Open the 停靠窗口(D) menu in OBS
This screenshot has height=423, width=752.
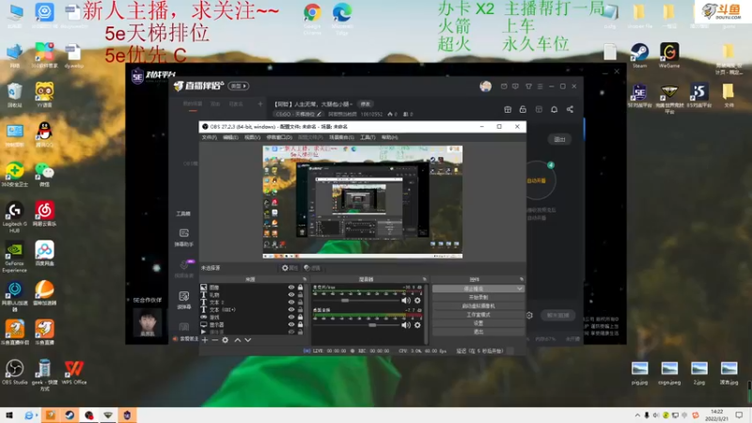coord(279,137)
